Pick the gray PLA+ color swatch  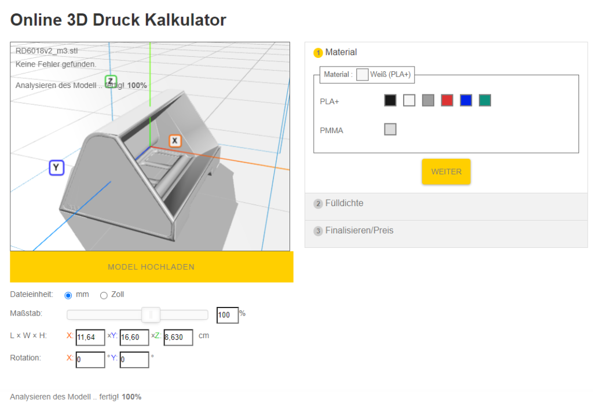pyautogui.click(x=428, y=100)
